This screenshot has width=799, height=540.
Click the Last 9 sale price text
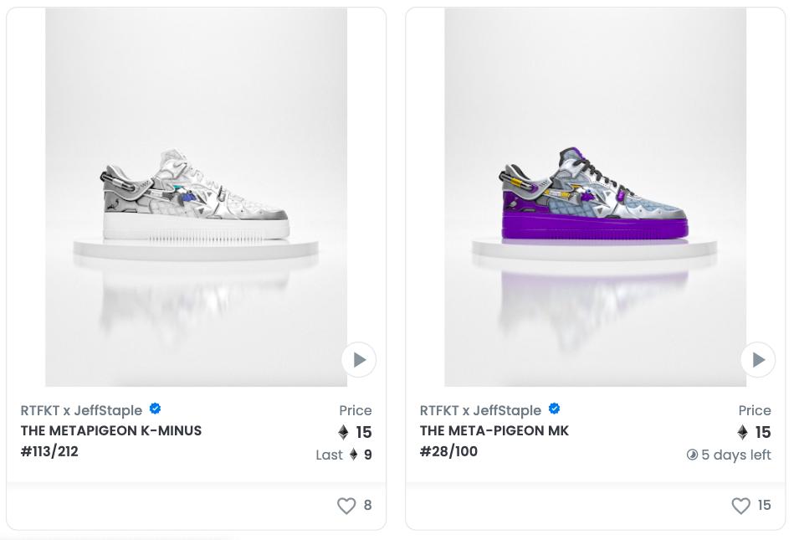click(x=344, y=455)
